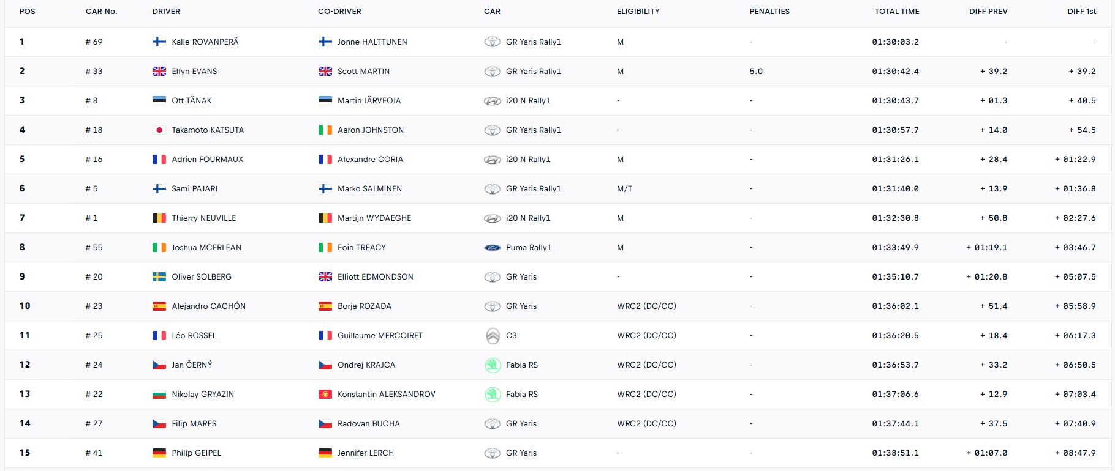Open driver Thierry NEUVILLE's entry
The image size is (1115, 471).
pyautogui.click(x=203, y=218)
